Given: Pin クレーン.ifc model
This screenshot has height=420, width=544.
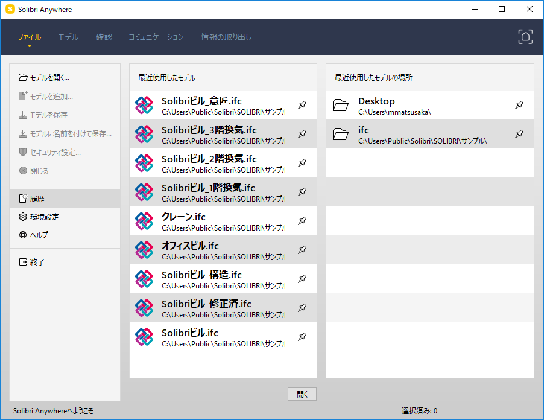Looking at the screenshot, I should (302, 221).
